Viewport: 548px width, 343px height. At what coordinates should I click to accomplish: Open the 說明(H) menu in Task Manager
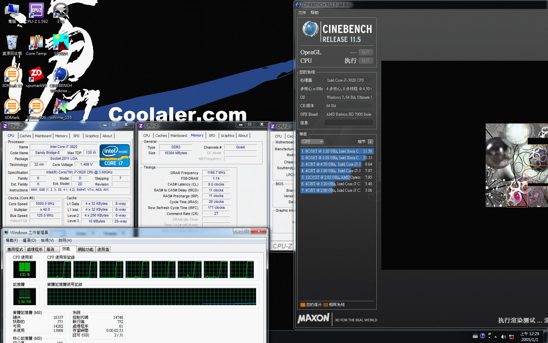tap(65, 240)
